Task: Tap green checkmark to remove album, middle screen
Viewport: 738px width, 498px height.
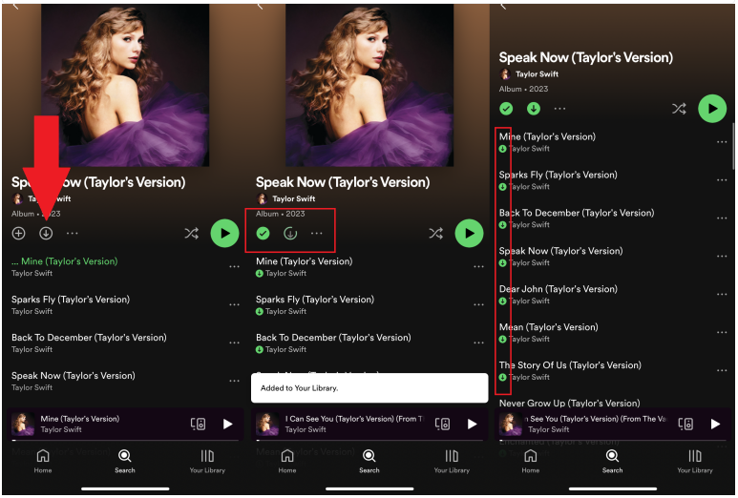Action: pyautogui.click(x=264, y=233)
